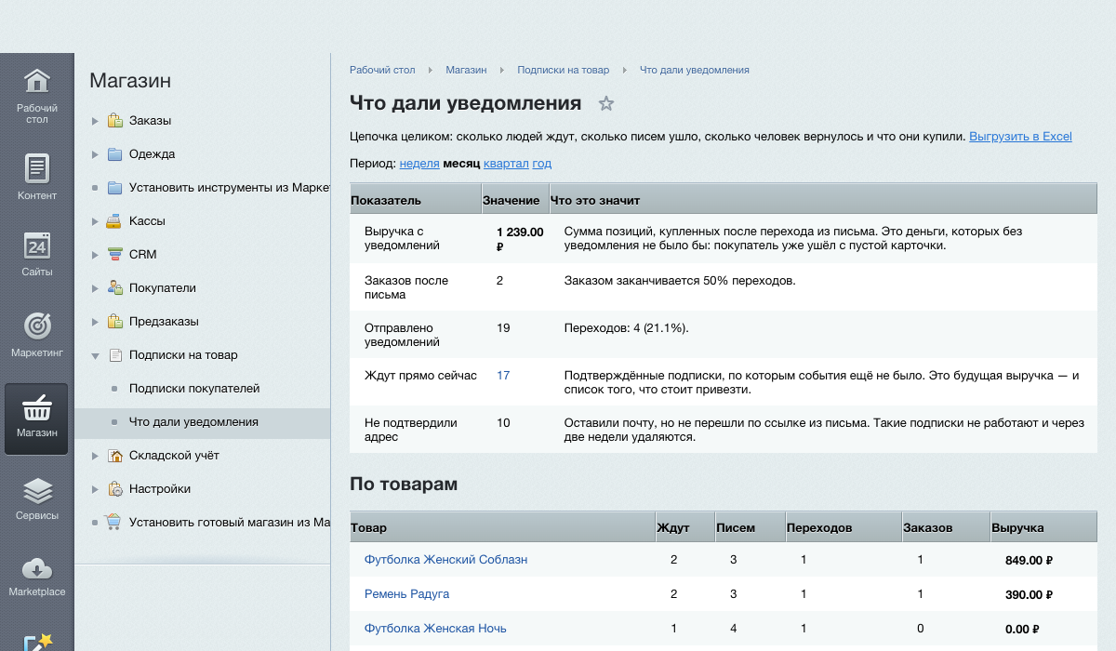Switch period to год
Image resolution: width=1116 pixels, height=651 pixels.
[x=542, y=164]
